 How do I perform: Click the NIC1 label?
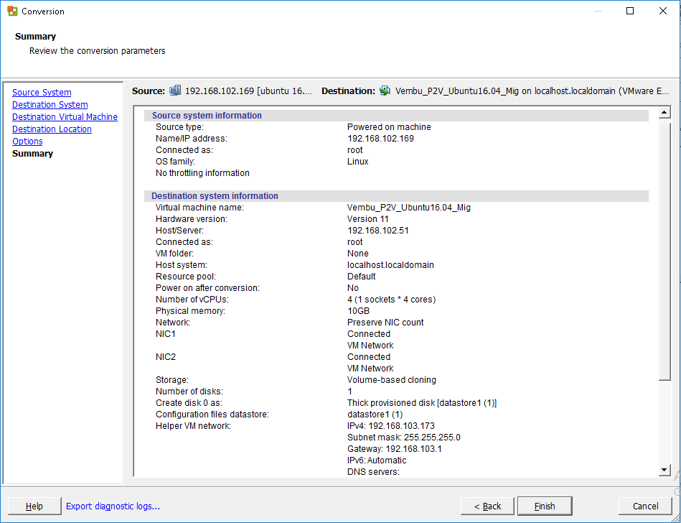(166, 333)
